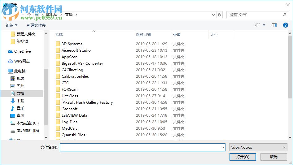This screenshot has width=293, height=165.
Task: Sort by 类型 column header
Action: tap(177, 35)
